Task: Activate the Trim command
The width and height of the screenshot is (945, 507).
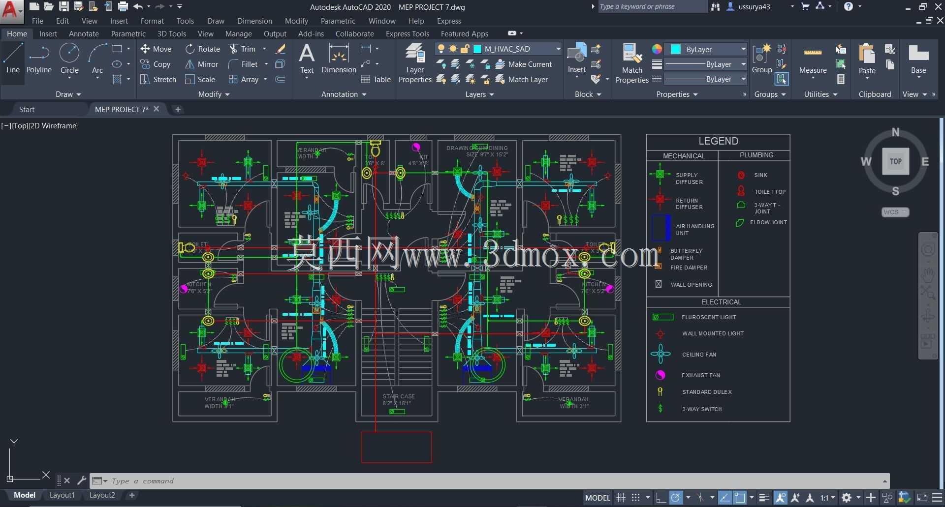Action: pyautogui.click(x=242, y=49)
